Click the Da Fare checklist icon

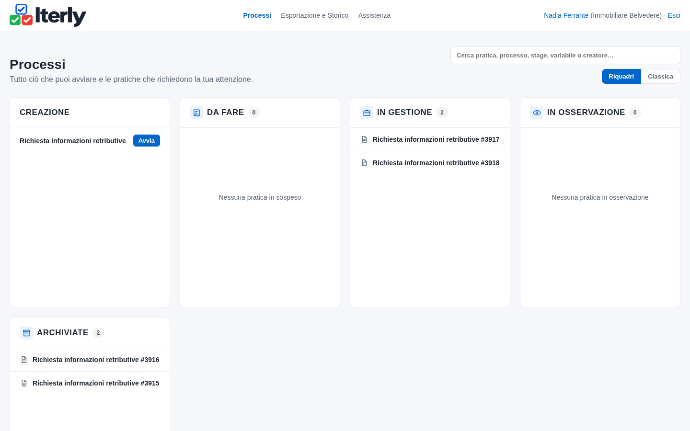(196, 113)
